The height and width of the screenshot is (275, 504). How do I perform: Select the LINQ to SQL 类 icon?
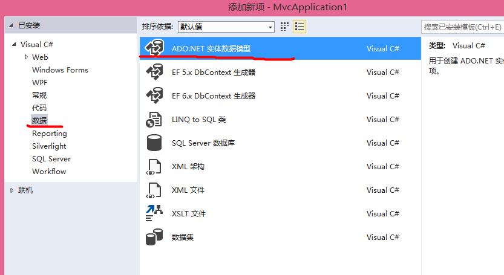pyautogui.click(x=154, y=119)
